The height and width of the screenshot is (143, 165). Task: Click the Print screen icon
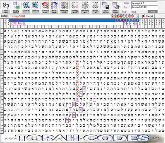tap(115, 5)
